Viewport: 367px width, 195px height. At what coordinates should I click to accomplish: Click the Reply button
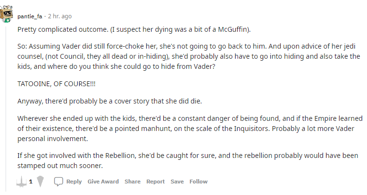pyautogui.click(x=74, y=182)
